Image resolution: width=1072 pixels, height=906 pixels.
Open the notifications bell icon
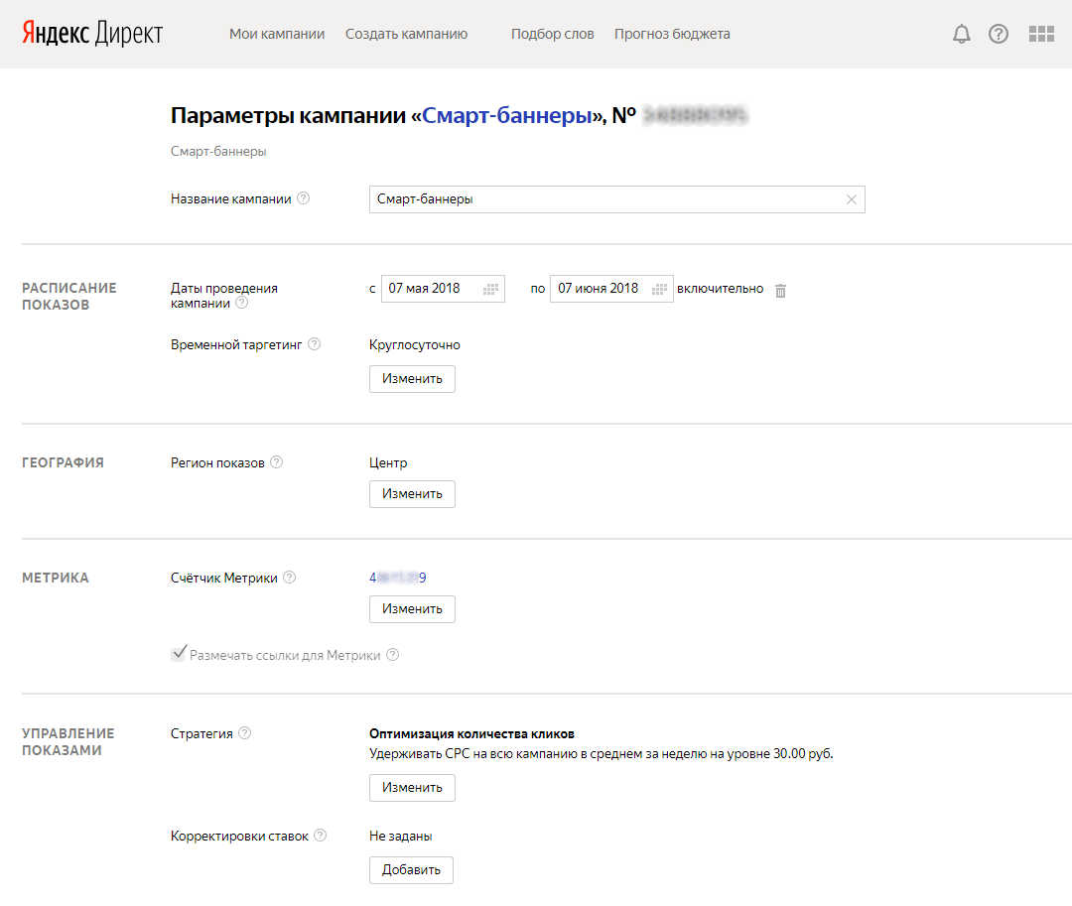[x=961, y=35]
